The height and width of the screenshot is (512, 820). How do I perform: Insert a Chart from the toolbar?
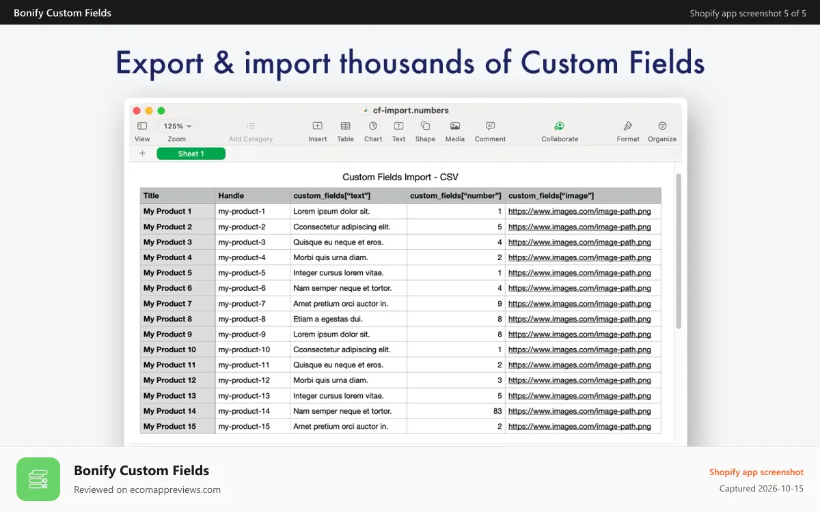pyautogui.click(x=373, y=126)
